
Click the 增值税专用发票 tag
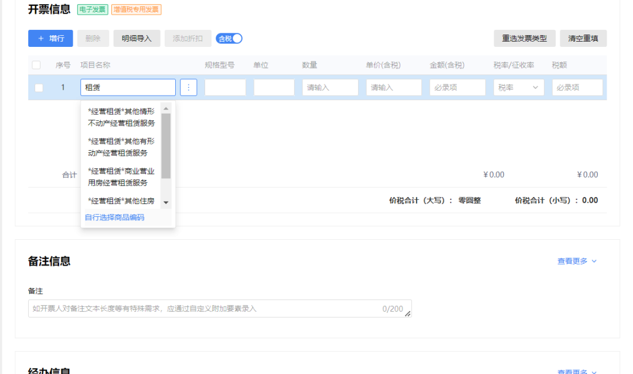click(x=137, y=9)
